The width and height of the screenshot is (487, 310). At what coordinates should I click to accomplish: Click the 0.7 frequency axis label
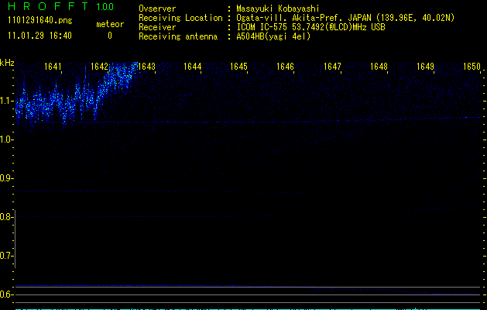[x=6, y=256]
